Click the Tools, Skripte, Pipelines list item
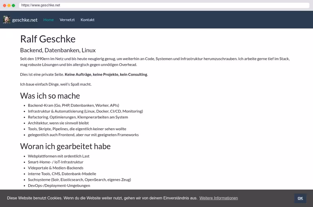Image resolution: width=313 pixels, height=207 pixels. tap(77, 129)
